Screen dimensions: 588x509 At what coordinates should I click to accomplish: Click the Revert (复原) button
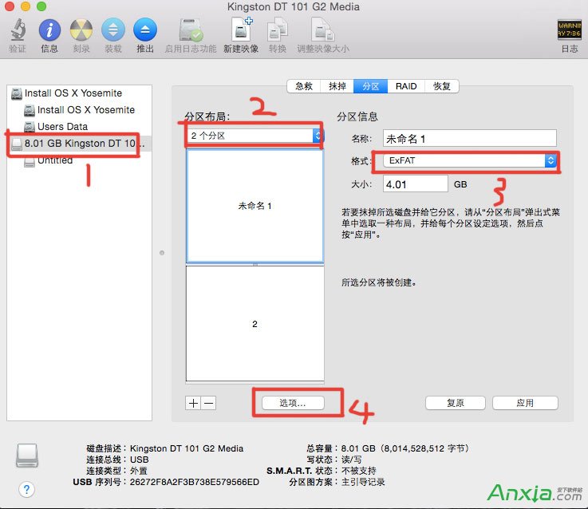[x=456, y=403]
